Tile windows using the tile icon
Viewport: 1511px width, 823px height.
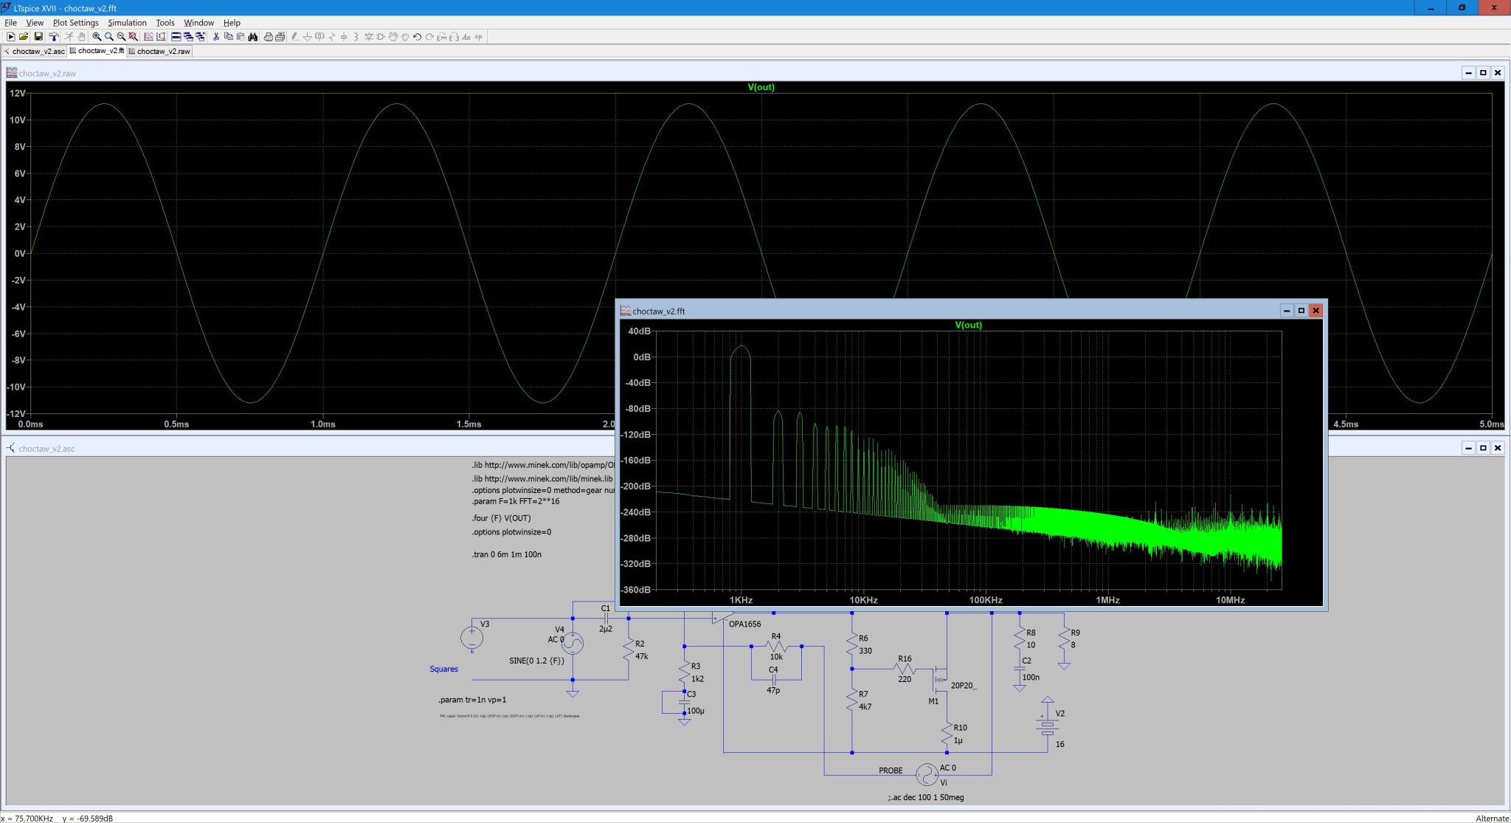pos(176,37)
